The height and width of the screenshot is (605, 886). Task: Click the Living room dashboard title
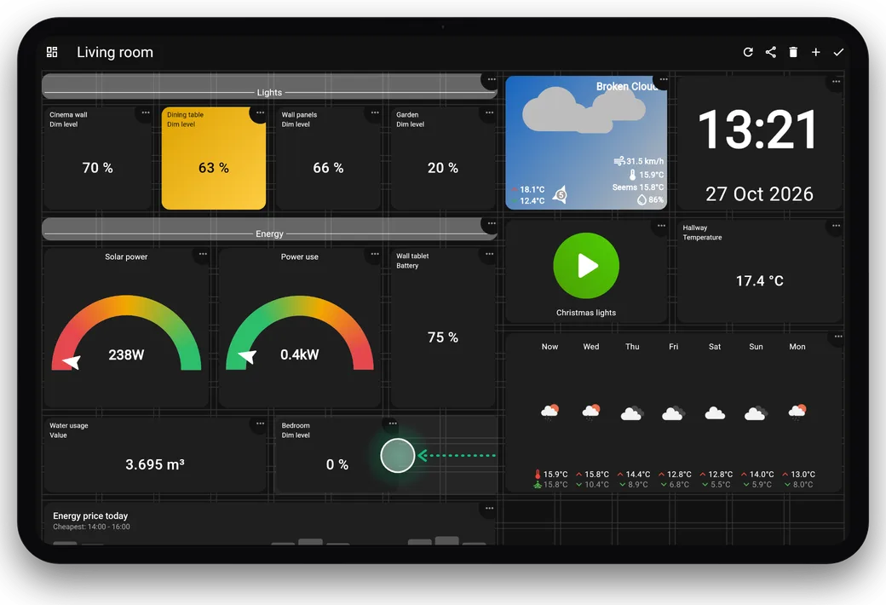[115, 52]
